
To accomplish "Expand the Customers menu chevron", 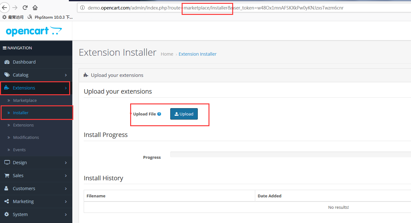I will pos(66,189).
